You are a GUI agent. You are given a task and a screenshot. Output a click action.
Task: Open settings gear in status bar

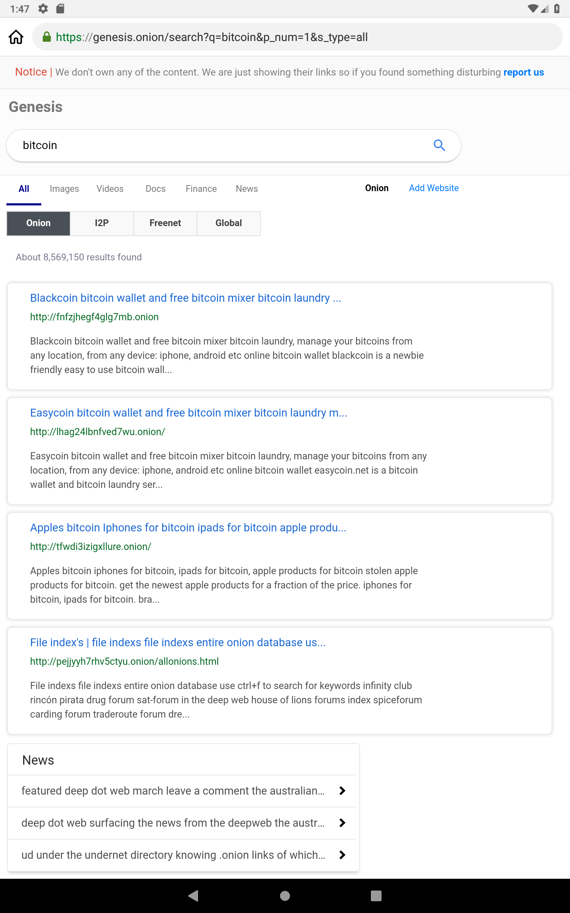point(43,8)
